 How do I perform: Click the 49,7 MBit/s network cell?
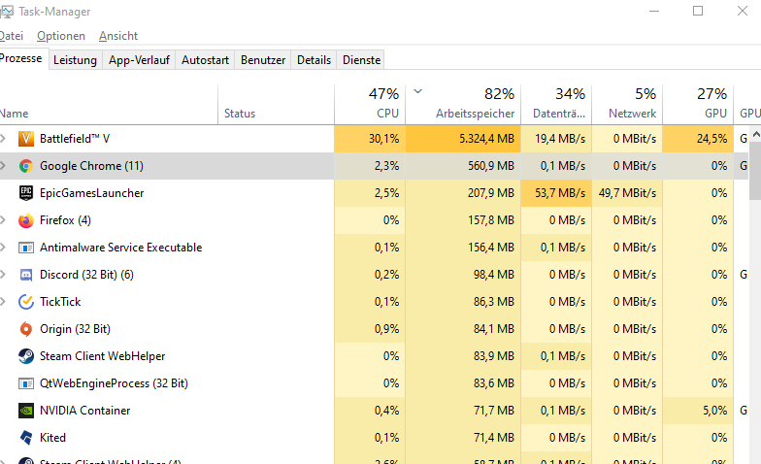(627, 193)
